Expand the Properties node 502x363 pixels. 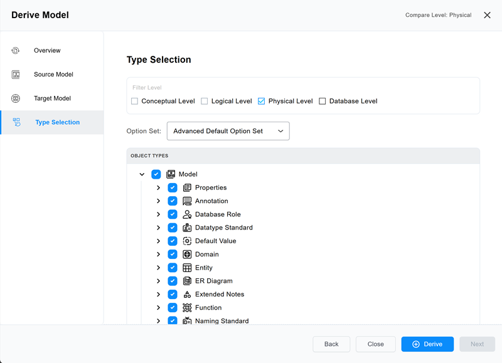point(159,187)
